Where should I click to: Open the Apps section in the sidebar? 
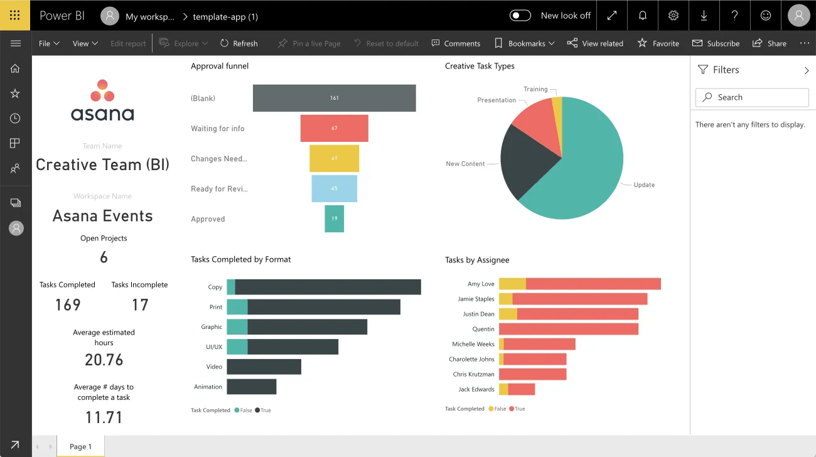[x=16, y=143]
